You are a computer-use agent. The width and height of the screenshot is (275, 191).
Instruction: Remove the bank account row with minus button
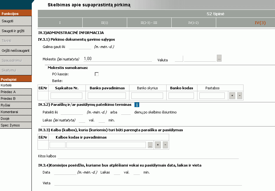240,96
